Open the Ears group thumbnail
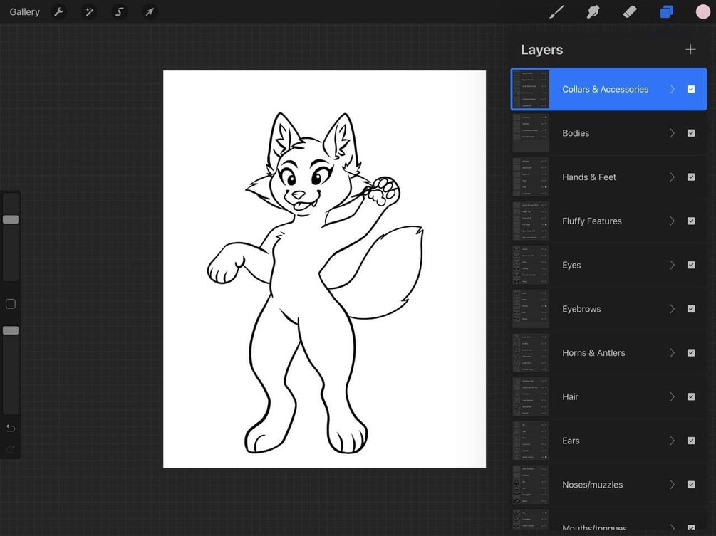The image size is (716, 536). click(x=530, y=441)
